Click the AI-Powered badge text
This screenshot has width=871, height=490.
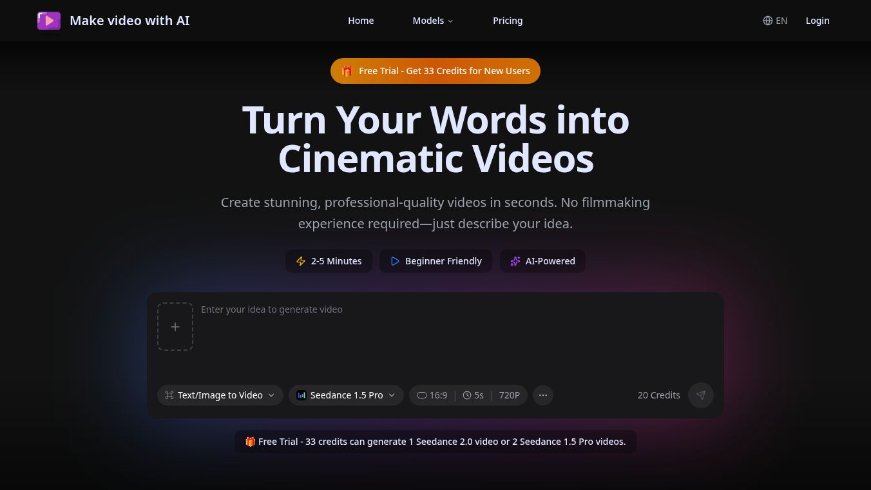(x=550, y=261)
